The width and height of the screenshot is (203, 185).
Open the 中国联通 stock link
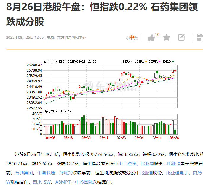(46, 173)
